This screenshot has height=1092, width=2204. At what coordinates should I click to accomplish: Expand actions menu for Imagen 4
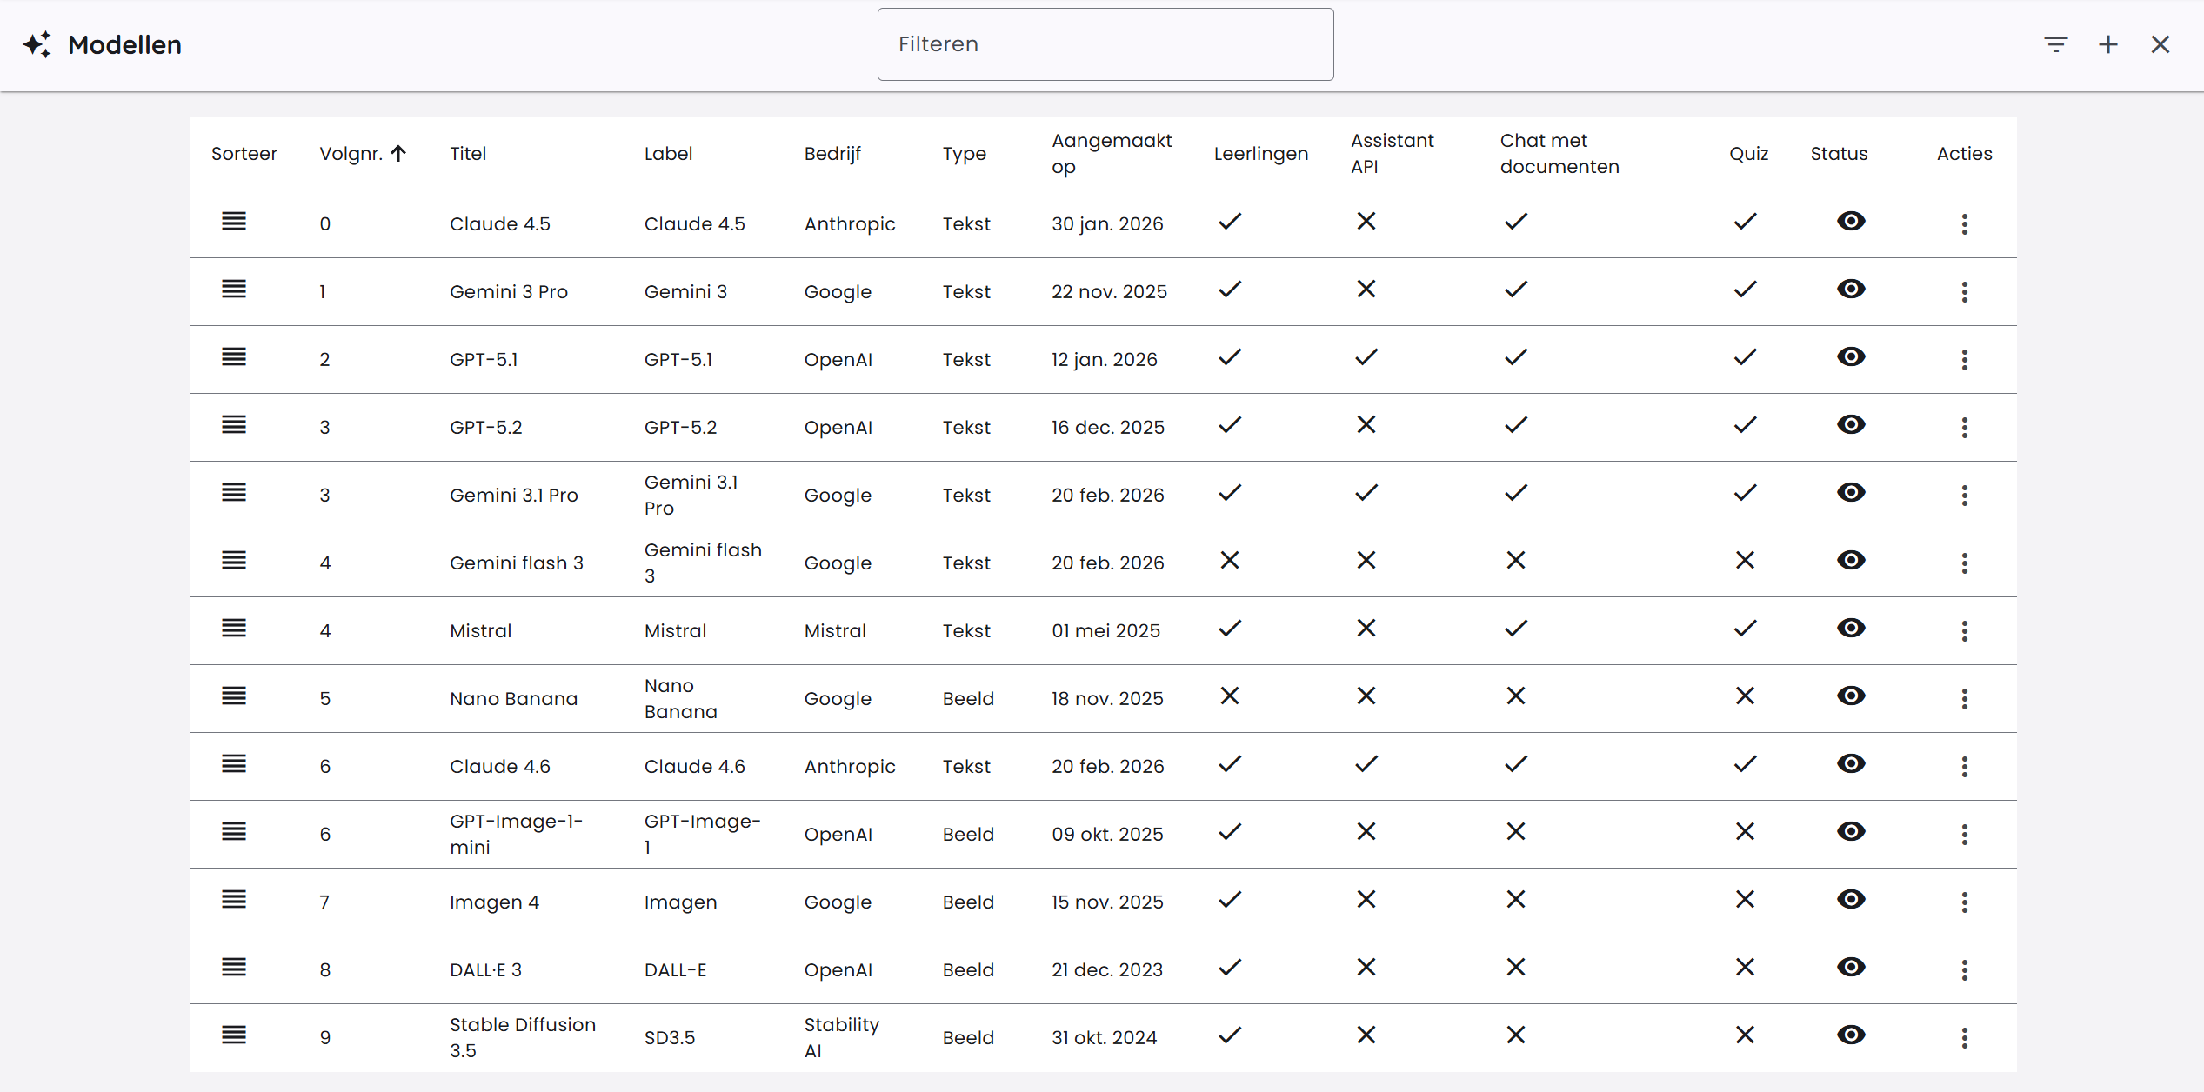(x=1964, y=902)
